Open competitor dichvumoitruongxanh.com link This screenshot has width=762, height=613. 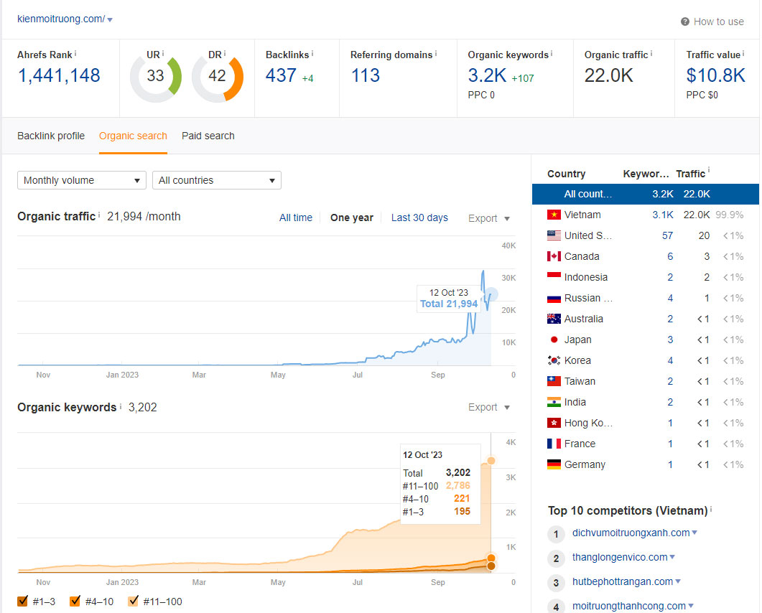click(631, 533)
